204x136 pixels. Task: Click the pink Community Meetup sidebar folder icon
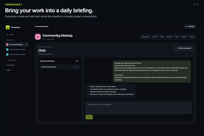point(7,45)
